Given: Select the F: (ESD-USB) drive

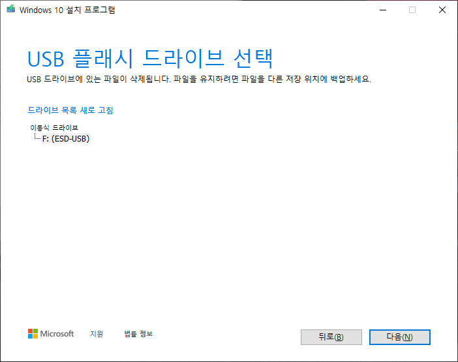Looking at the screenshot, I should tap(66, 138).
